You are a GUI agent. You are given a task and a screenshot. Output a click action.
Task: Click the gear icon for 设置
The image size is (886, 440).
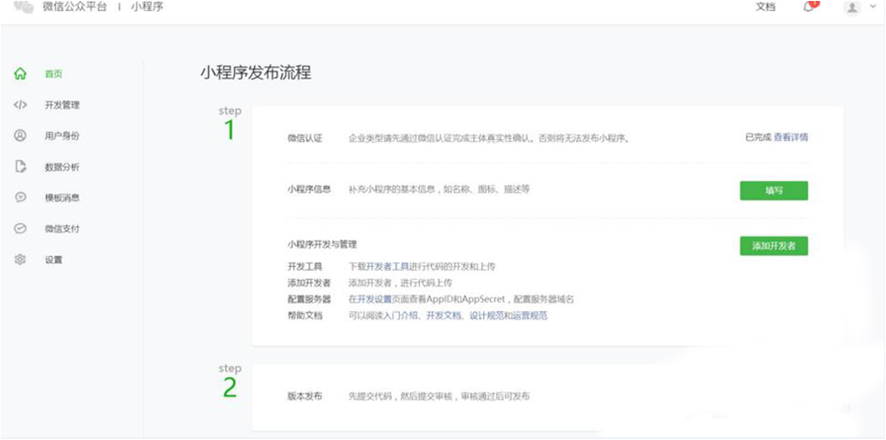(20, 259)
